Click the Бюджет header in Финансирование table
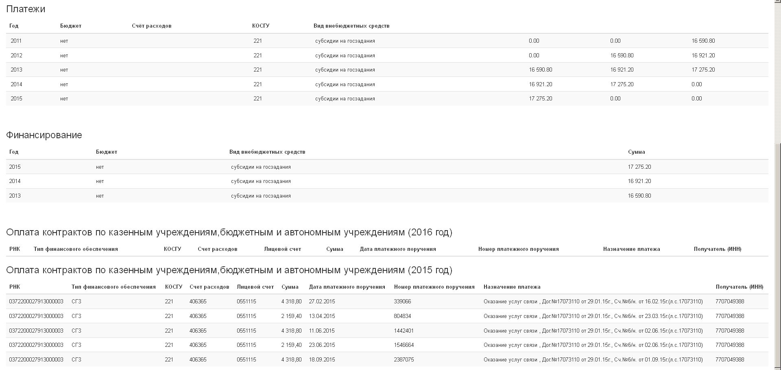This screenshot has height=370, width=781. tap(107, 152)
